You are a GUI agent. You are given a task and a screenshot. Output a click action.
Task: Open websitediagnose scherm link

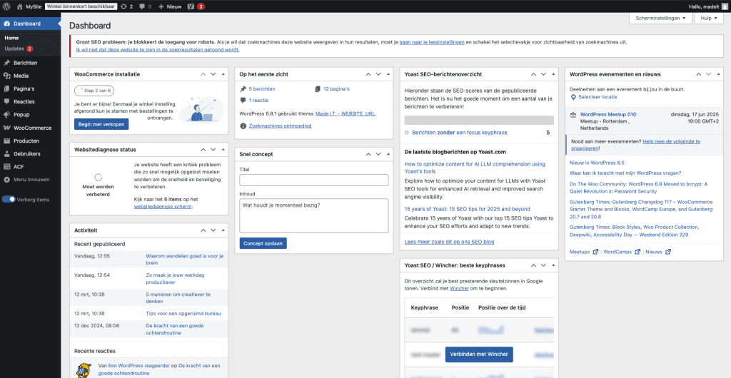pos(162,206)
